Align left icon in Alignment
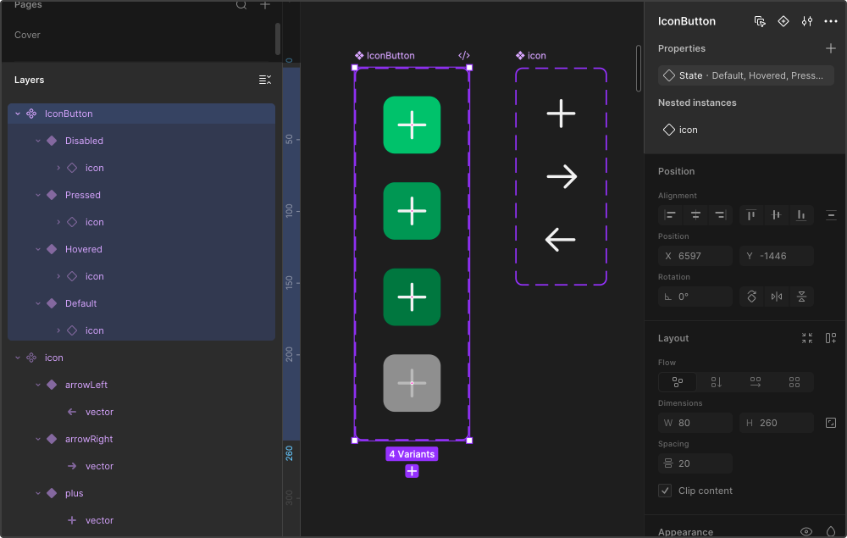Screen dimensions: 847x538 click(670, 215)
